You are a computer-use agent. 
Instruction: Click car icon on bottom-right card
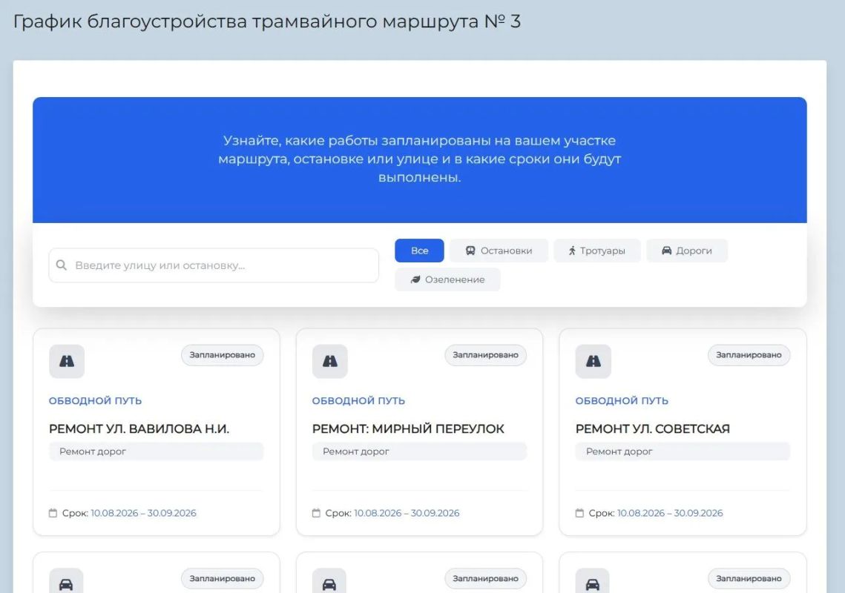pyautogui.click(x=593, y=584)
